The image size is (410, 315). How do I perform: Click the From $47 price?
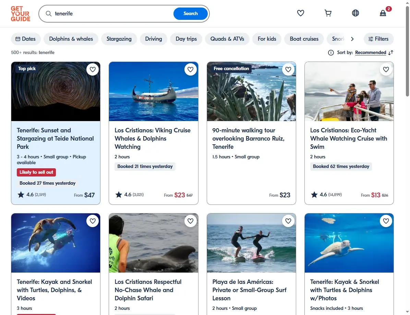[84, 195]
